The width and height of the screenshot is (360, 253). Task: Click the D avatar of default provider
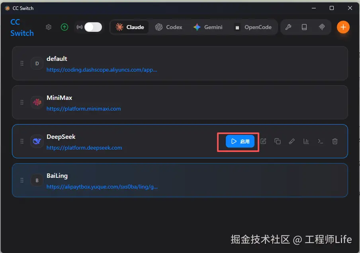coord(37,63)
